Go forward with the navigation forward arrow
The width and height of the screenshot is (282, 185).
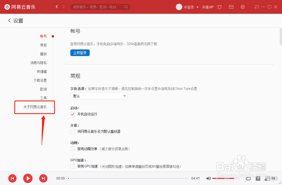[x=64, y=7]
